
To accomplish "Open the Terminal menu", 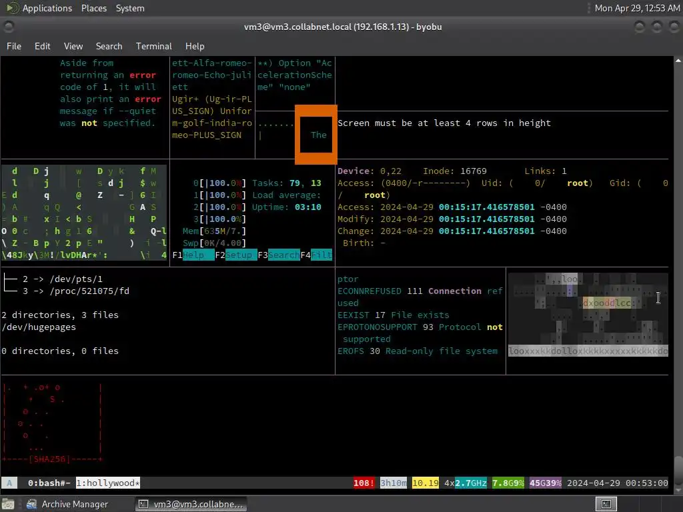I will tap(154, 46).
